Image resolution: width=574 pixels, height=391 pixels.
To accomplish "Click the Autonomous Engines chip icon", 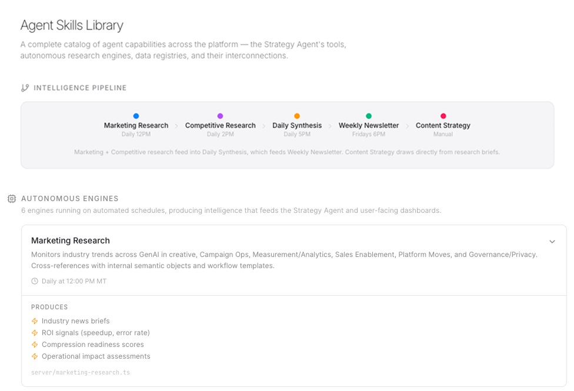I will tap(12, 198).
